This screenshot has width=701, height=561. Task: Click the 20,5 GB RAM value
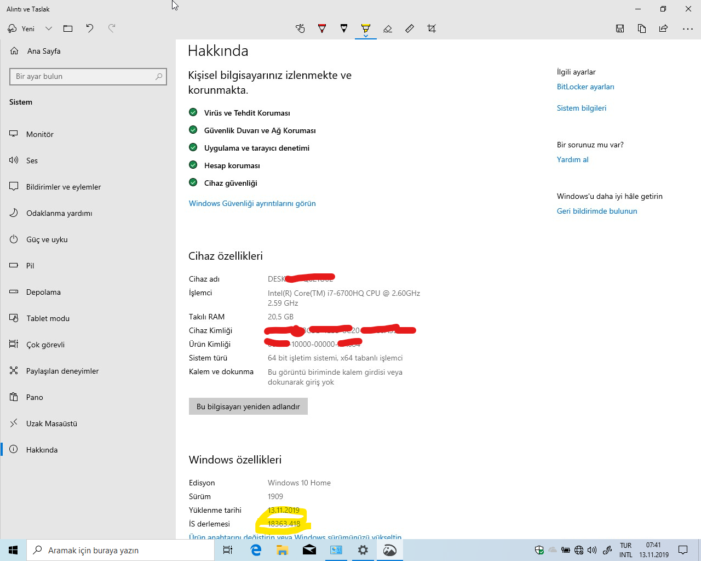click(x=280, y=317)
